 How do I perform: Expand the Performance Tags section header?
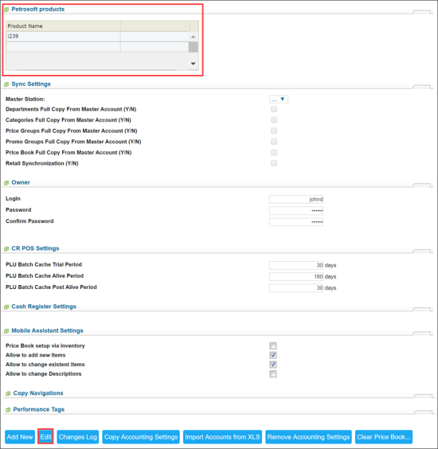(x=39, y=409)
